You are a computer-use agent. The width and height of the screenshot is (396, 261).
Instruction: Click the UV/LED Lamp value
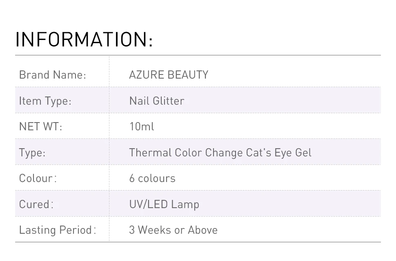pyautogui.click(x=164, y=204)
